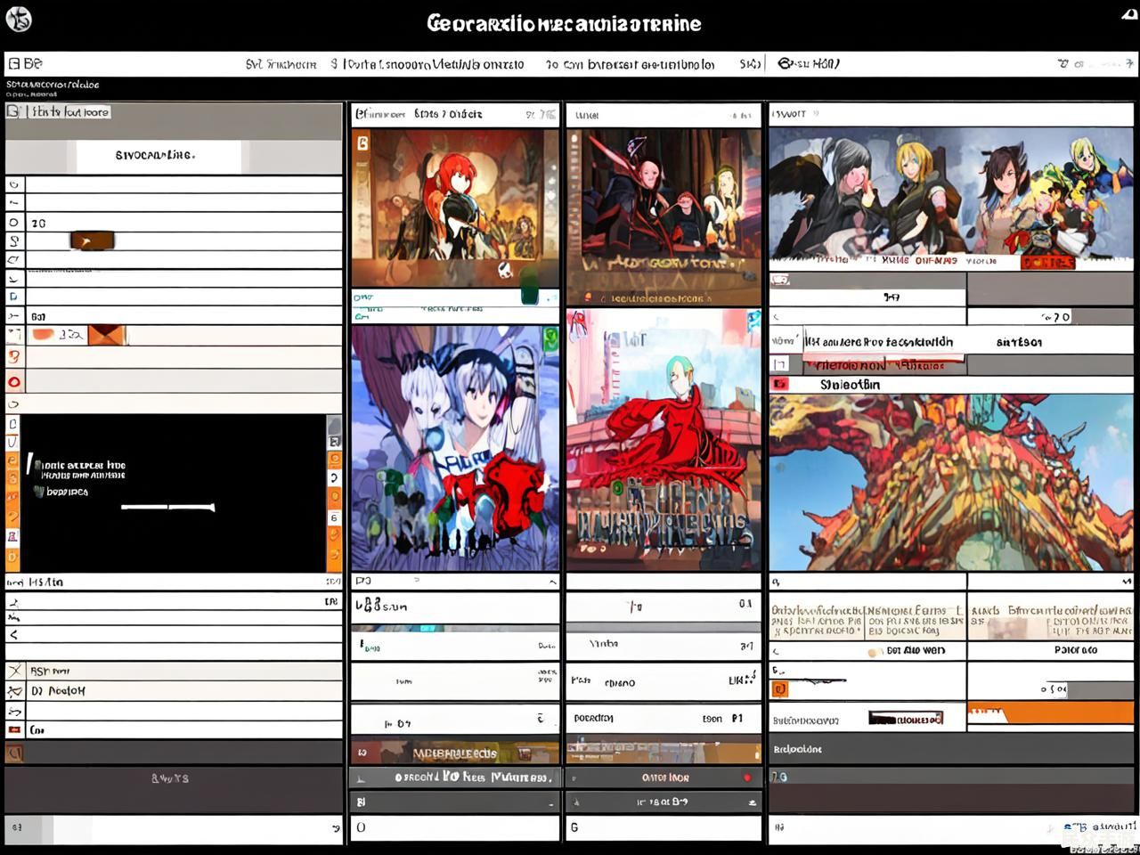This screenshot has height=855, width=1140.
Task: Open the second menu item in top toolbar
Action: coord(427,64)
